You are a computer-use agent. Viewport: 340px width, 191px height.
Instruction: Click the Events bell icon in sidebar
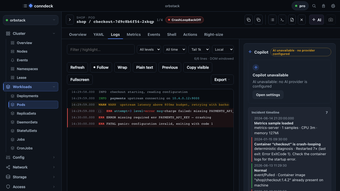tap(12, 60)
